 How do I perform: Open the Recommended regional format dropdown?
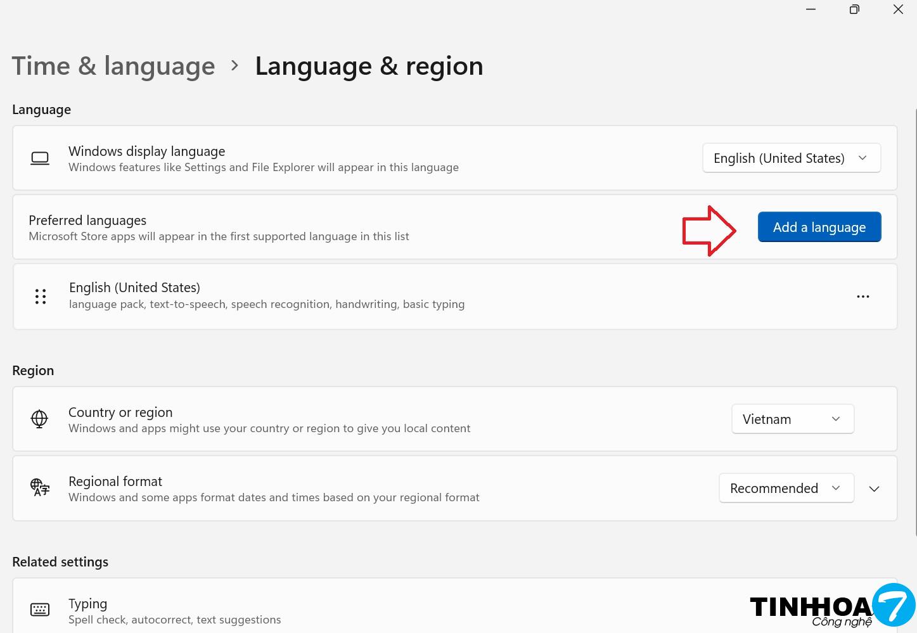(x=786, y=488)
